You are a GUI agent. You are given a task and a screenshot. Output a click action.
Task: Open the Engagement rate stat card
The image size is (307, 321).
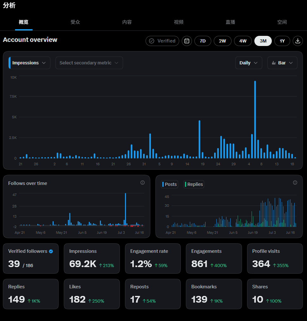coord(153,259)
